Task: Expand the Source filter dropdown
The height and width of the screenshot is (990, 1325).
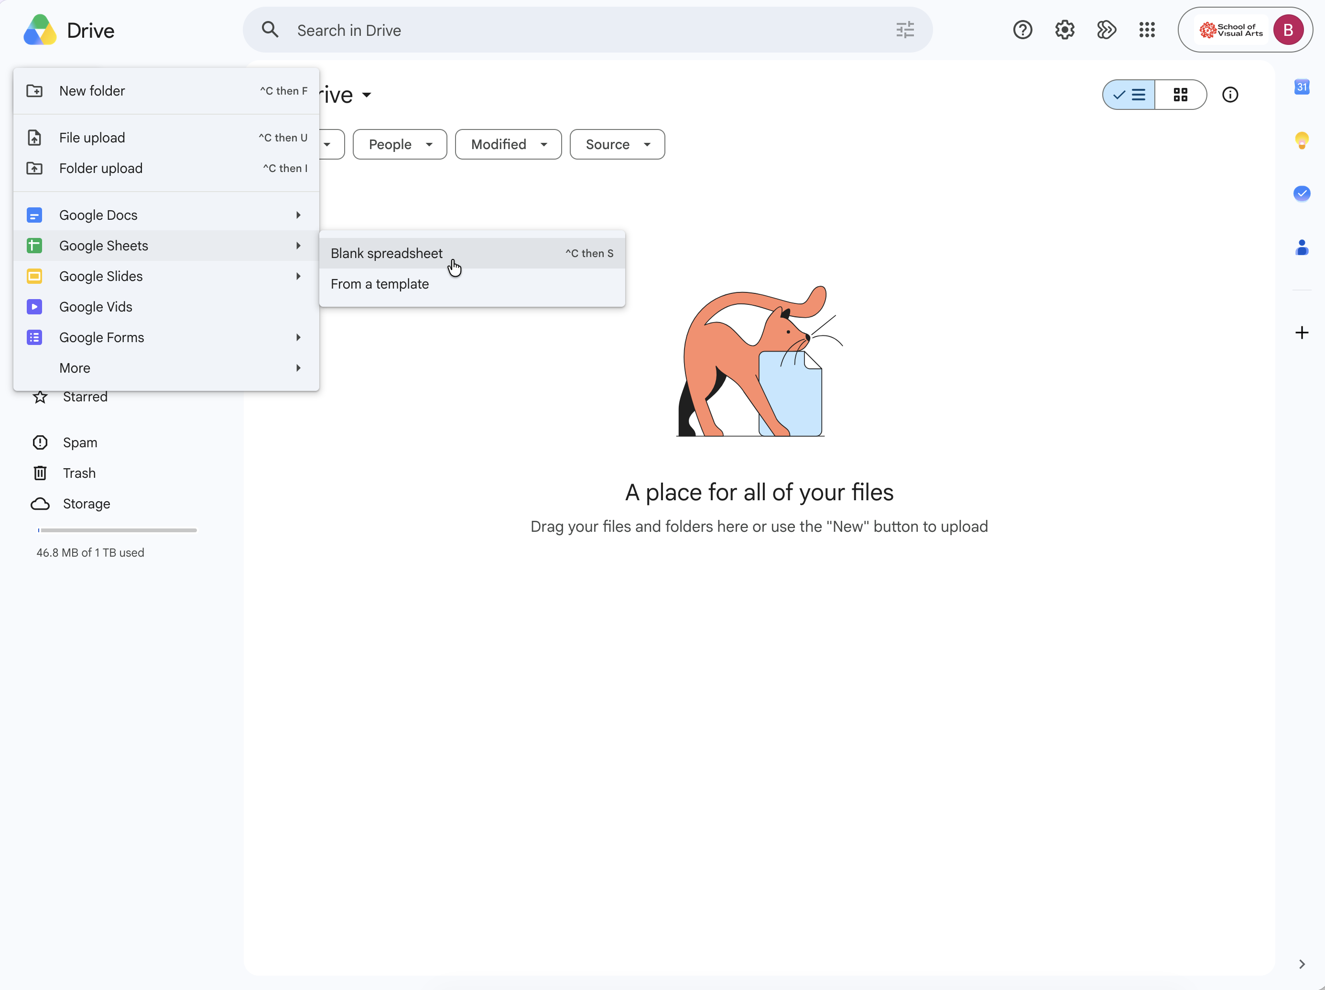Action: [x=617, y=144]
